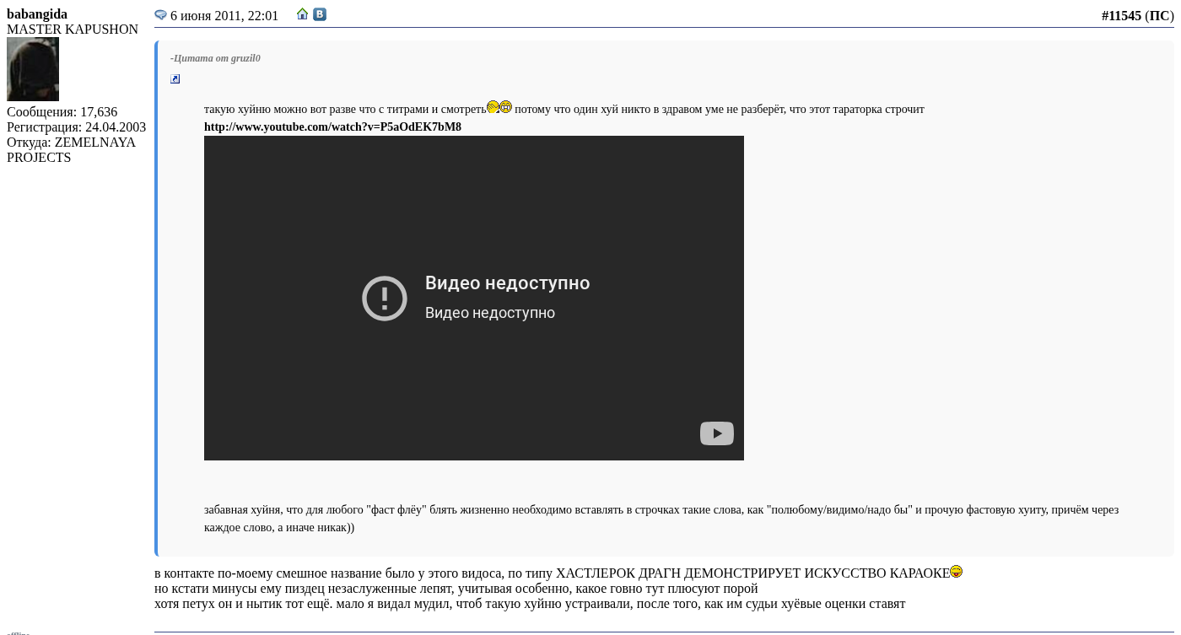
Task: Click the facepalm smiley in quoted text
Action: click(493, 107)
